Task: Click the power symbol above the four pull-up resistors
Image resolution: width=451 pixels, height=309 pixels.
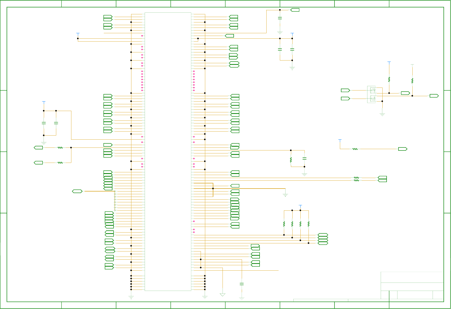Action: [300, 206]
